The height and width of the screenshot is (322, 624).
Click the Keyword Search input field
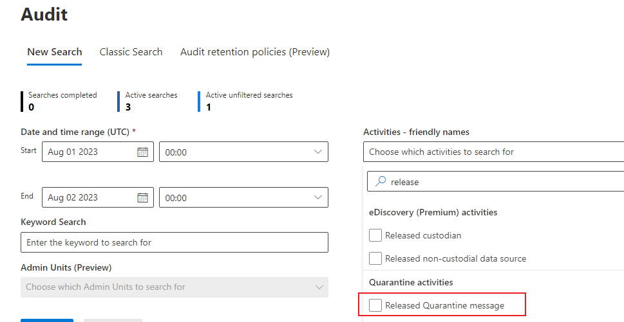pyautogui.click(x=175, y=242)
